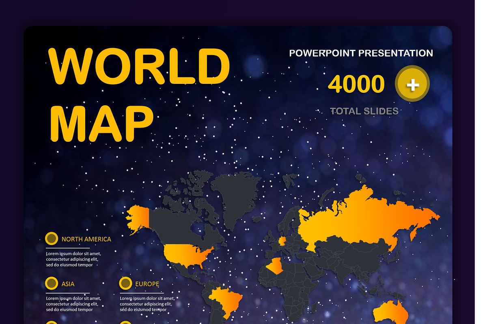Image resolution: width=487 pixels, height=324 pixels.
Task: Select the yellow circle icon next to EUROPE
Action: click(125, 283)
